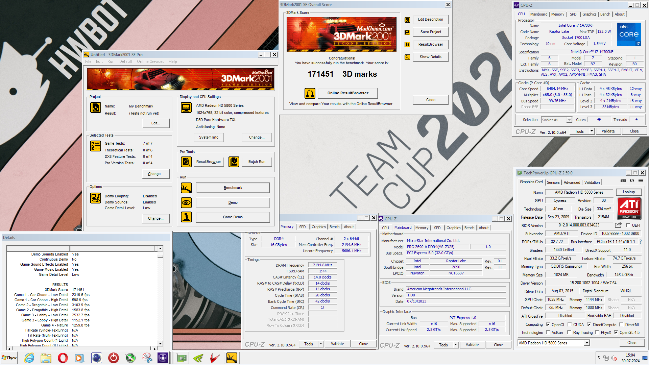This screenshot has width=649, height=365.
Task: Click the eye icon beside the Demo button
Action: pyautogui.click(x=186, y=203)
